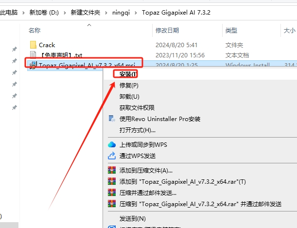Select the disclaimer txt file icon
This screenshot has height=228, width=297.
click(x=33, y=54)
